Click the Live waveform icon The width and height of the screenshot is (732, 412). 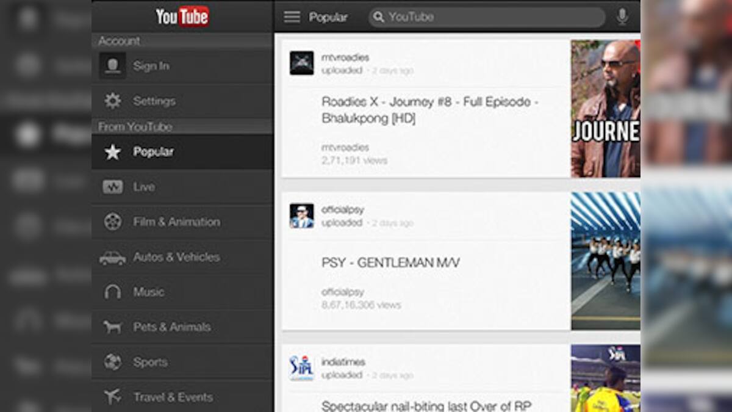pyautogui.click(x=113, y=187)
